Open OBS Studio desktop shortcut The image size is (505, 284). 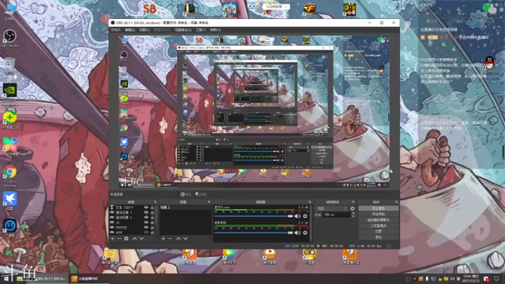point(9,38)
